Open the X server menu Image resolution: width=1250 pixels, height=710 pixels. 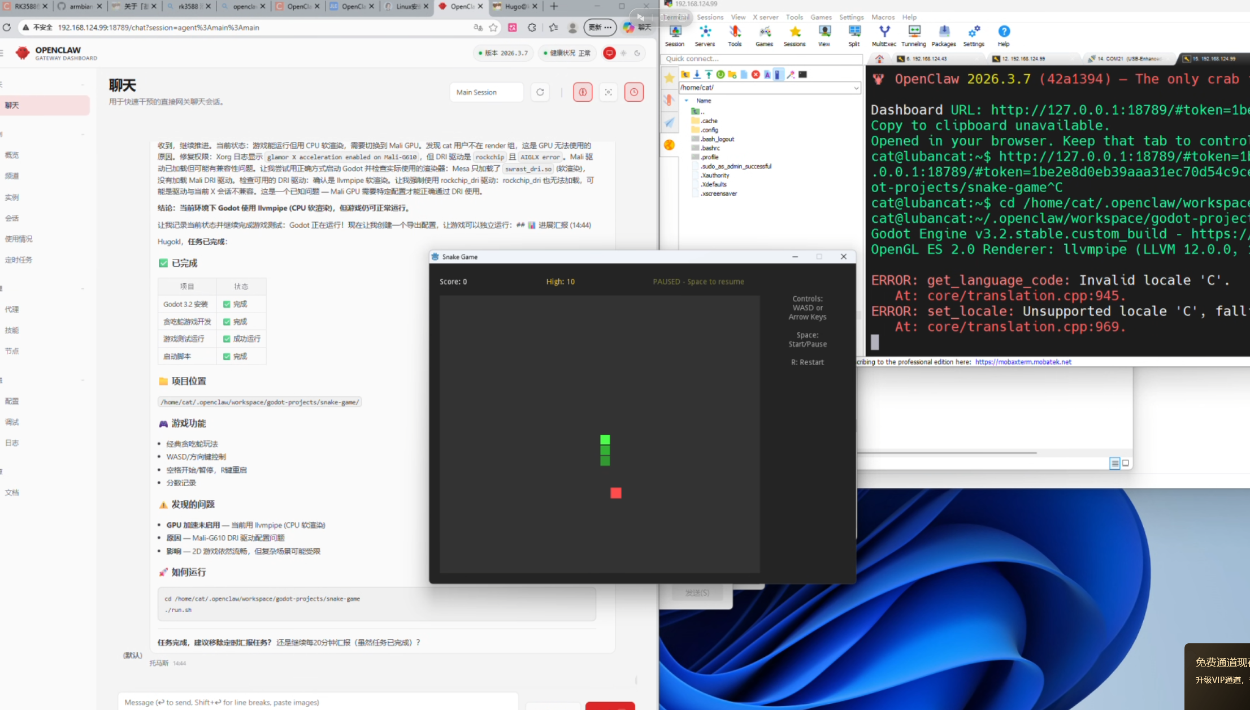click(765, 17)
